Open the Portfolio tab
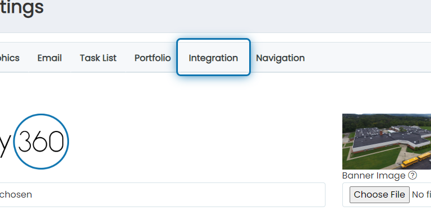The height and width of the screenshot is (211, 431). [x=153, y=58]
